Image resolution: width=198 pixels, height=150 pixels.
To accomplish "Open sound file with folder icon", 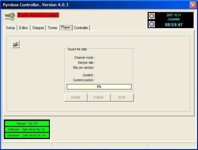I will click(15, 44).
